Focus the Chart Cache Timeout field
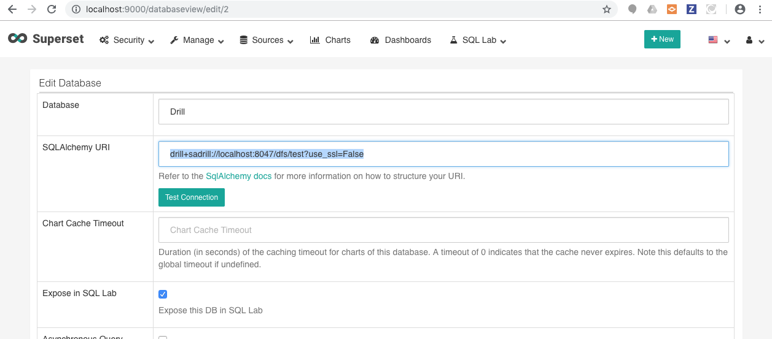This screenshot has height=339, width=772. pyautogui.click(x=443, y=230)
